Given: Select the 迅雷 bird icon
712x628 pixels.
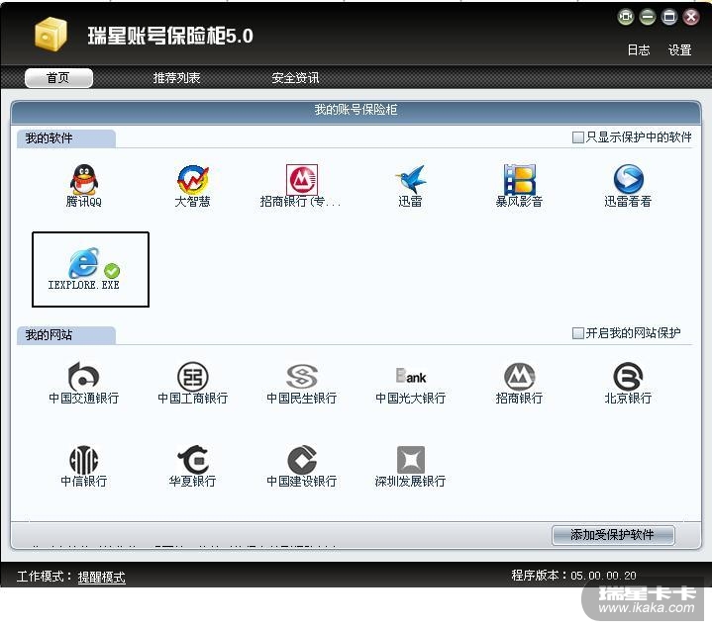Looking at the screenshot, I should tap(411, 180).
